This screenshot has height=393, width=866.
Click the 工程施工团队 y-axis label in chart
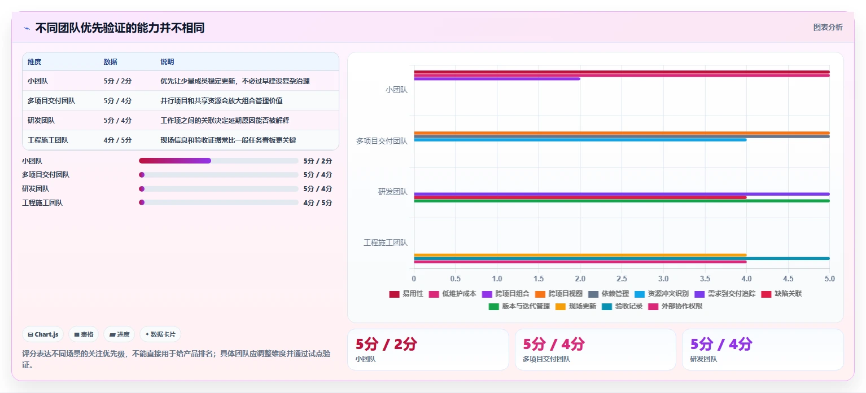386,242
